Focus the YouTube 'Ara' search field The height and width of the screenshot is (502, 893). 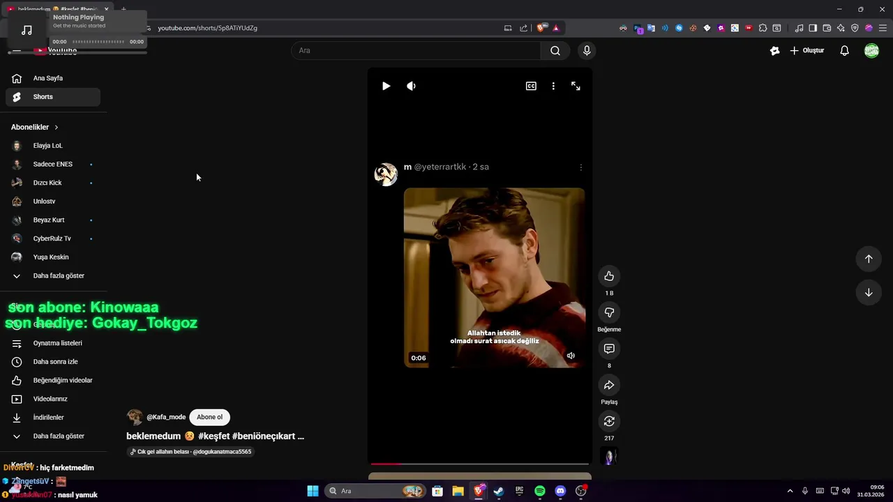coord(416,50)
